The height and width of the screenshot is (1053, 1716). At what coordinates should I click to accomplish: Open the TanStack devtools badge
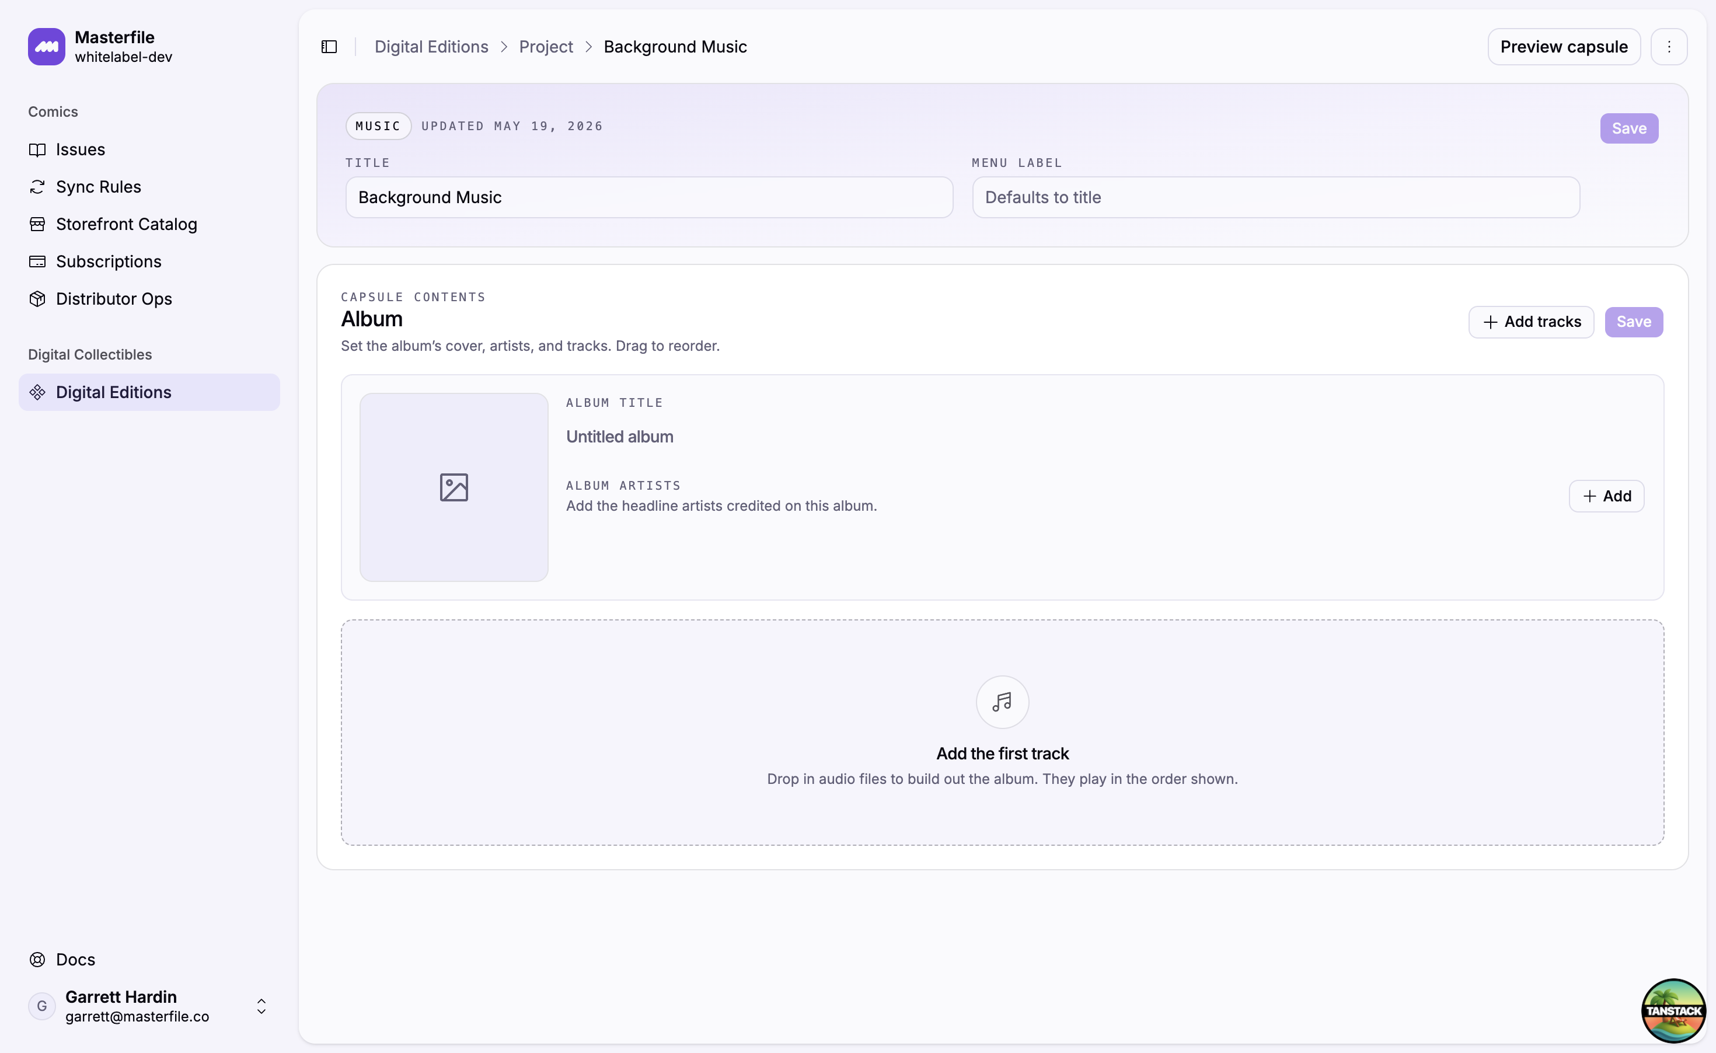(1673, 1010)
